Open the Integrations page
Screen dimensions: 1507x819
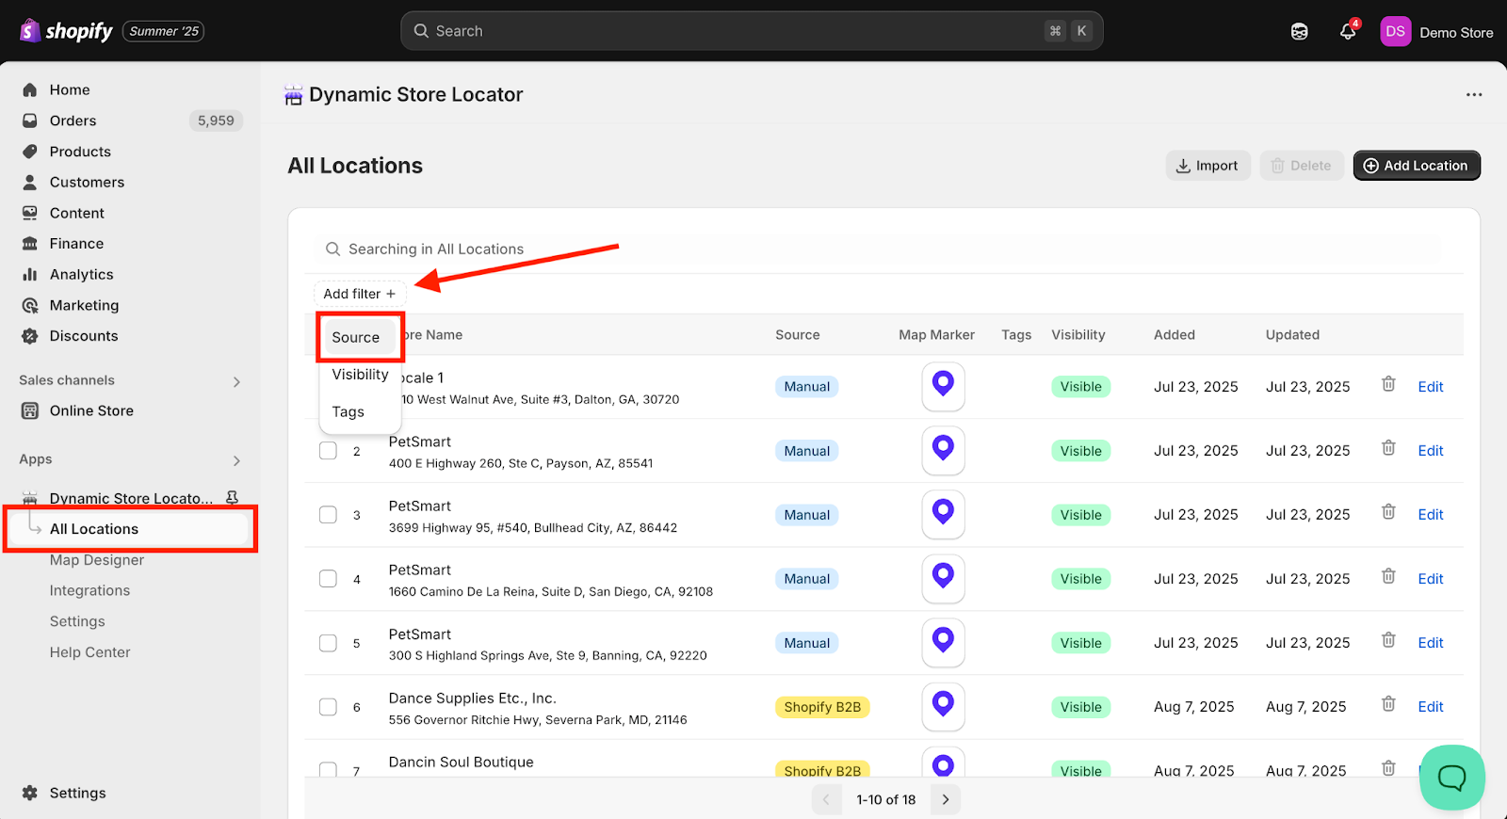tap(89, 590)
